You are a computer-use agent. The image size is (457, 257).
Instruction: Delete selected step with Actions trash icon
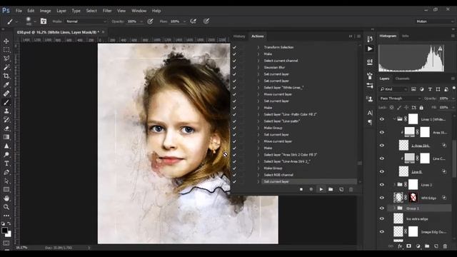click(x=351, y=189)
